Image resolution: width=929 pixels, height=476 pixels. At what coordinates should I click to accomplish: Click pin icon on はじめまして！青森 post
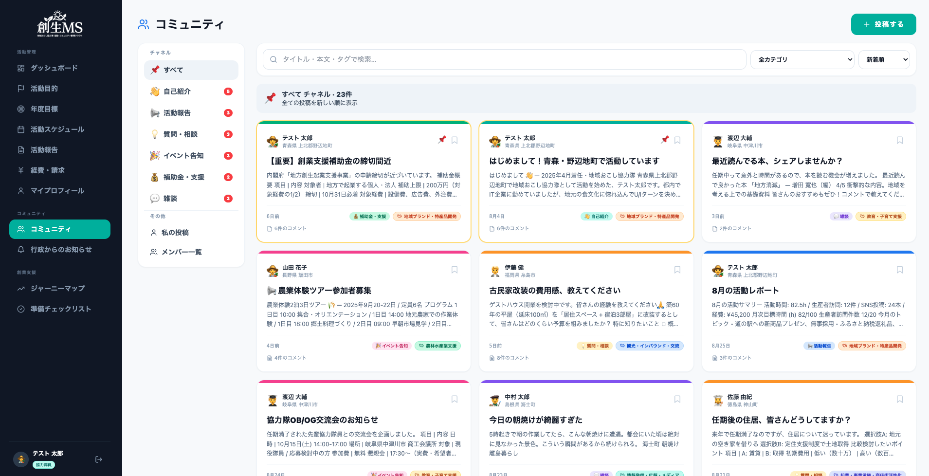tap(665, 140)
